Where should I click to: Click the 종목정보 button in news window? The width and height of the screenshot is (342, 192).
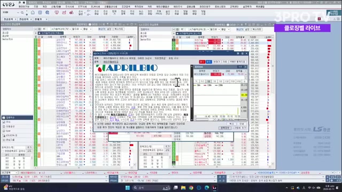point(224,128)
